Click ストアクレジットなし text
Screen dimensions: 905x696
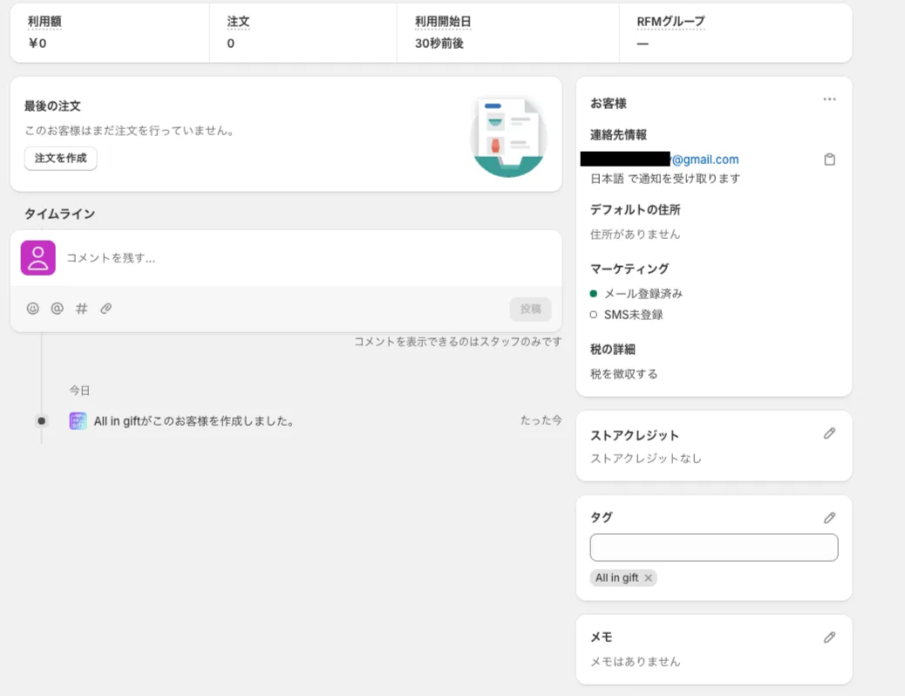646,458
